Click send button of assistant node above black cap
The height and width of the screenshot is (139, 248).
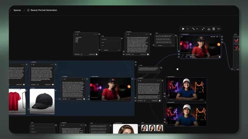(53, 85)
